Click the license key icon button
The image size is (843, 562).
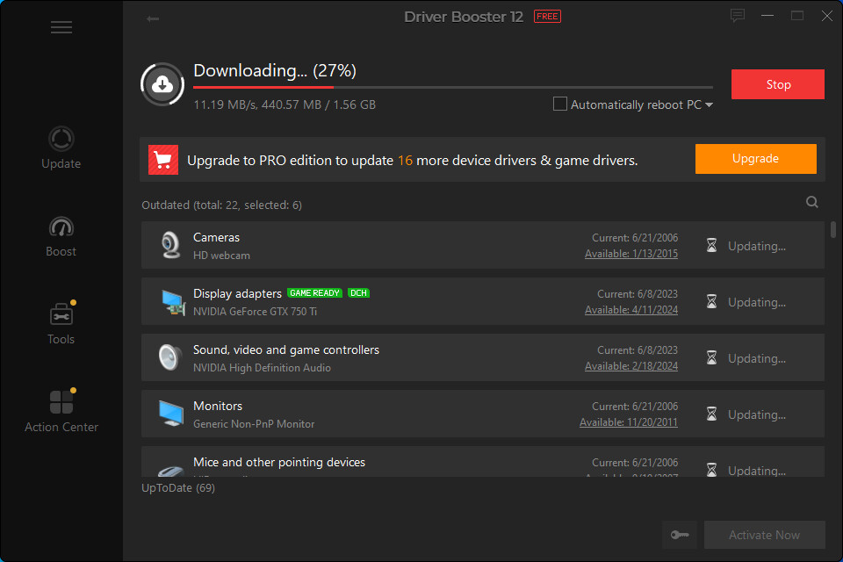coord(680,535)
